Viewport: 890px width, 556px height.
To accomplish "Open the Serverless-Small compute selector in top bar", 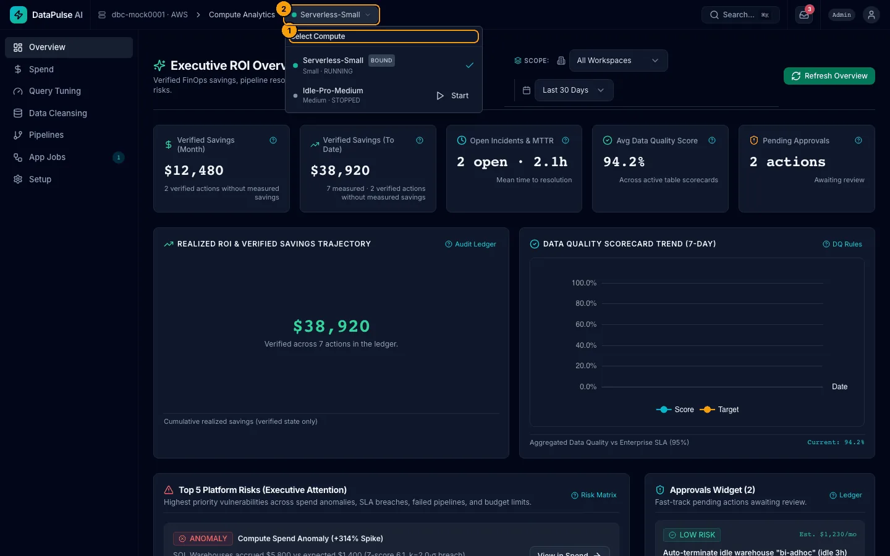I will [331, 15].
